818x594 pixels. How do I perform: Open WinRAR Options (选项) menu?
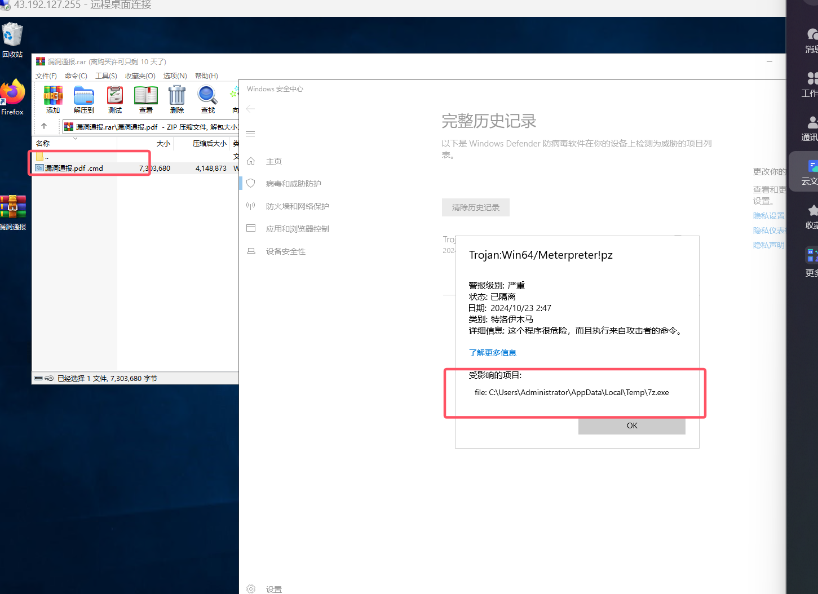click(175, 76)
